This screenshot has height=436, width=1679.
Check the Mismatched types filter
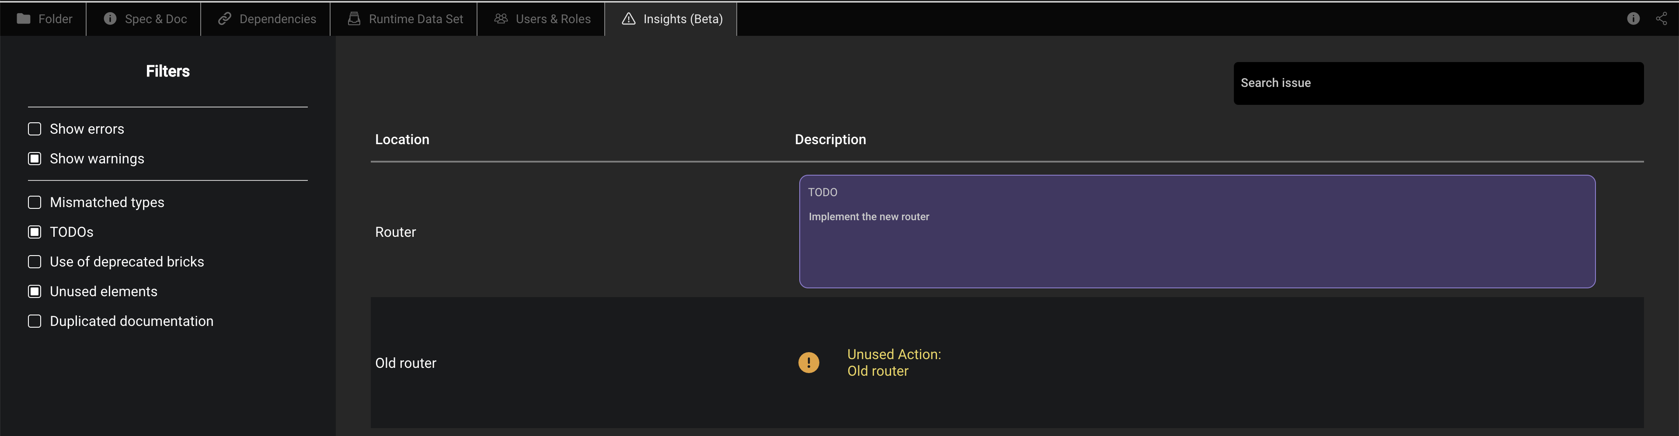[x=35, y=202]
